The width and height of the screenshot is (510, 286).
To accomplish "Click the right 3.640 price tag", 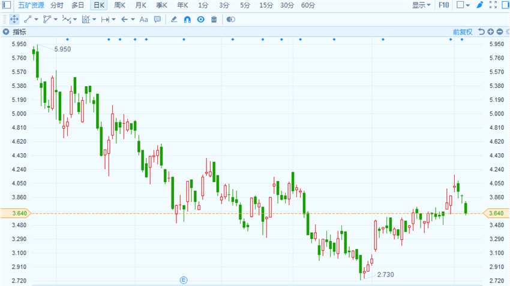I will pyautogui.click(x=496, y=213).
